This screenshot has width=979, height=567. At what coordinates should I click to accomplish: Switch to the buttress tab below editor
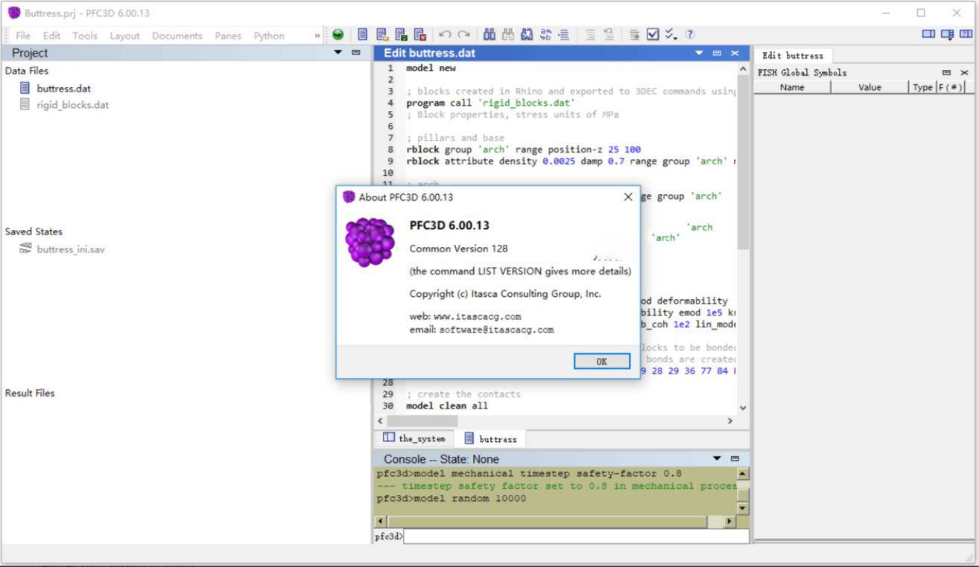point(489,438)
